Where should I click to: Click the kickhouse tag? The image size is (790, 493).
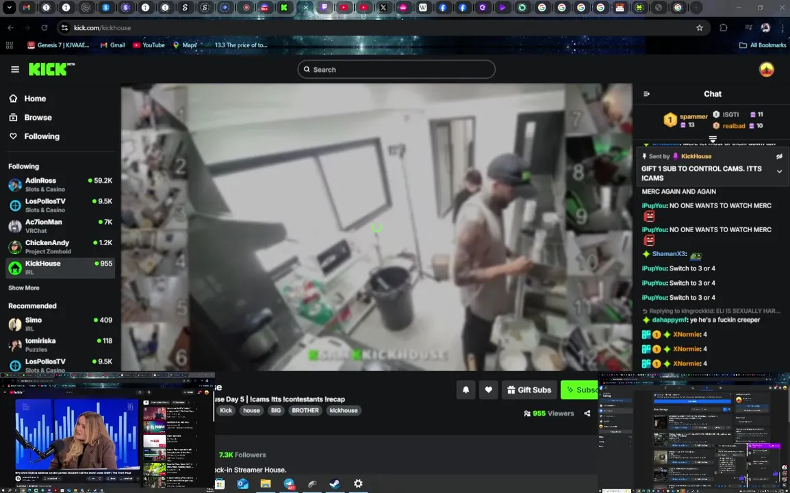point(344,410)
